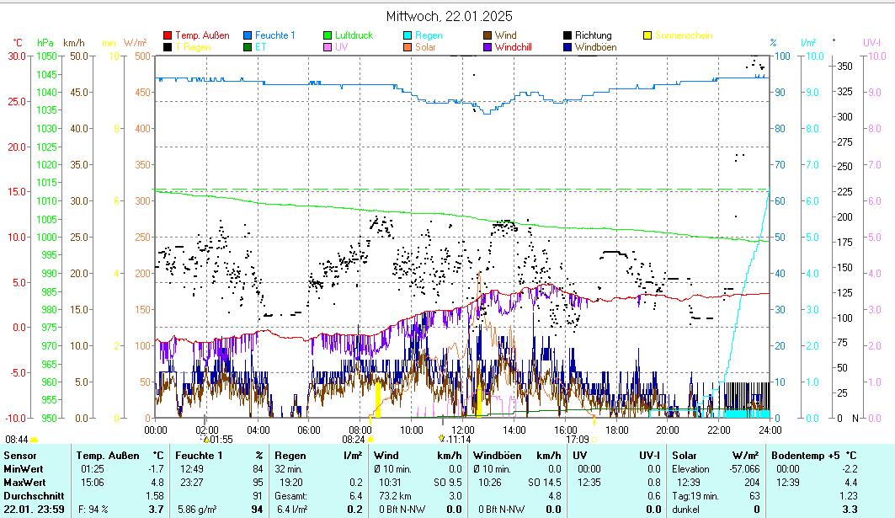The image size is (895, 518).
Task: Click the pink UV legend swatch
Action: tap(328, 47)
